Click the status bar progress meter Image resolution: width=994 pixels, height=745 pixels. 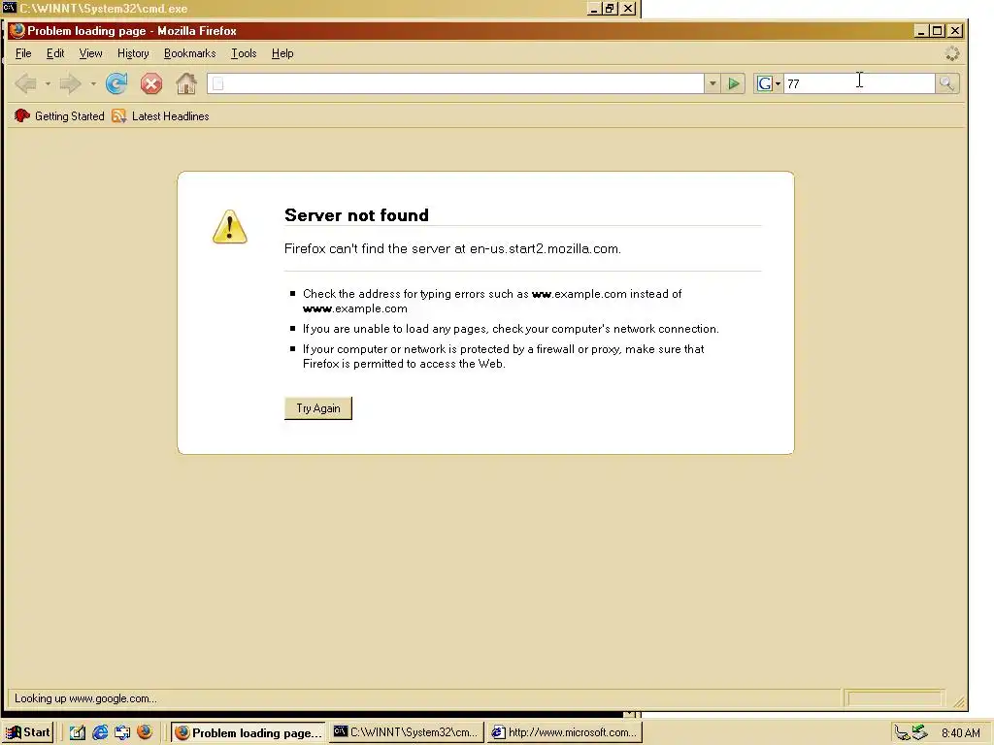pyautogui.click(x=895, y=698)
